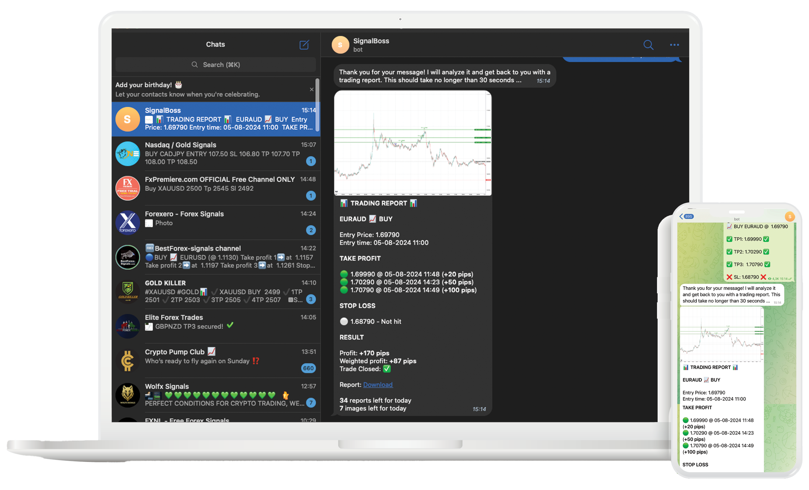The height and width of the screenshot is (490, 809).
Task: Tap the SL: 1.68790 line on the phone
Action: coord(746,277)
